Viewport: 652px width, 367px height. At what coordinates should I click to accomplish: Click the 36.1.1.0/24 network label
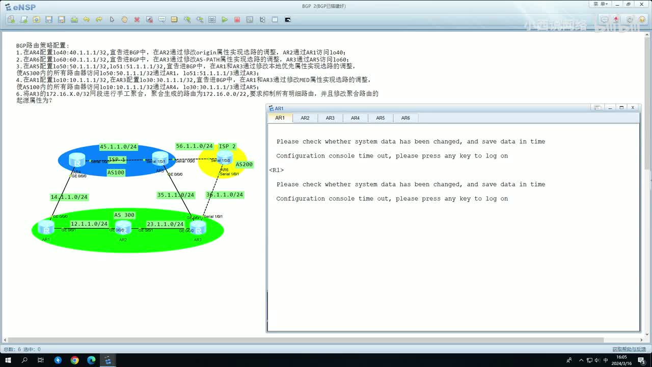pyautogui.click(x=225, y=195)
